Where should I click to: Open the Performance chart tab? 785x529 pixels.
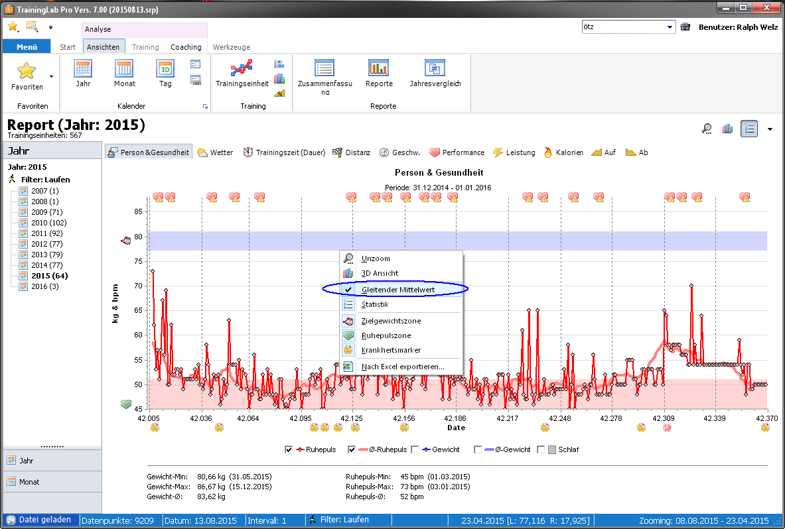[x=457, y=152]
